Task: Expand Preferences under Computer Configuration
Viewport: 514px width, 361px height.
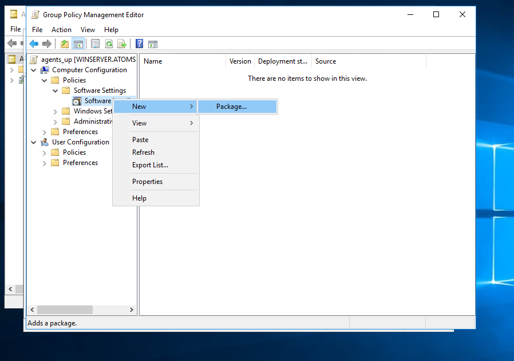Action: tap(45, 132)
